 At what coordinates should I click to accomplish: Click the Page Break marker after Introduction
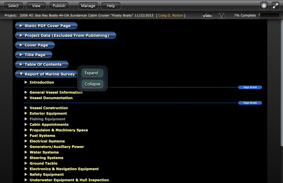click(250, 87)
